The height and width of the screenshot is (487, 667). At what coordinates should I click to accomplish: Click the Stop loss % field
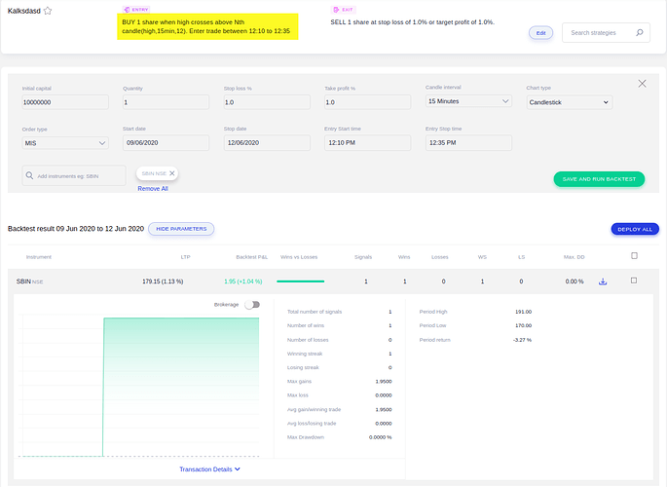coord(267,102)
